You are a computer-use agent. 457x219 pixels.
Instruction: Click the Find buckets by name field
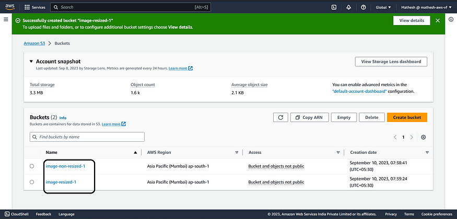(x=87, y=137)
